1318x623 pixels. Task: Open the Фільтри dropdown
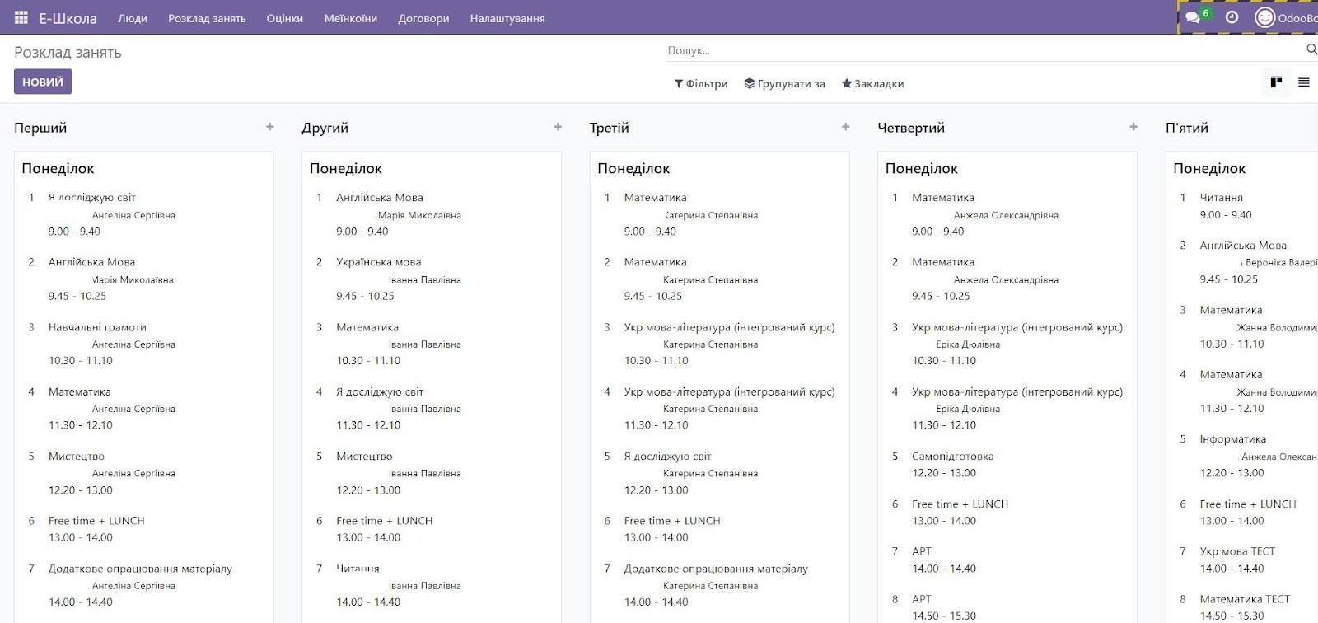701,83
